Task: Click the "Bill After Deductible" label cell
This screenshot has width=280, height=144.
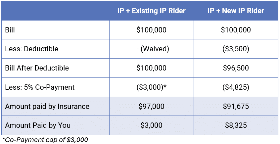Action: pyautogui.click(x=37, y=68)
